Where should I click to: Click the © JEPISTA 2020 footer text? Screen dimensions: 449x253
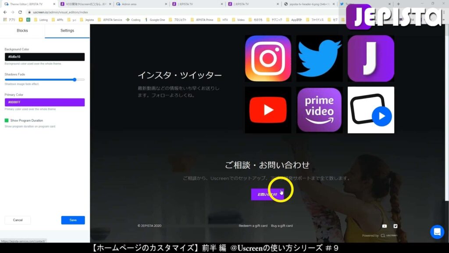point(149,226)
